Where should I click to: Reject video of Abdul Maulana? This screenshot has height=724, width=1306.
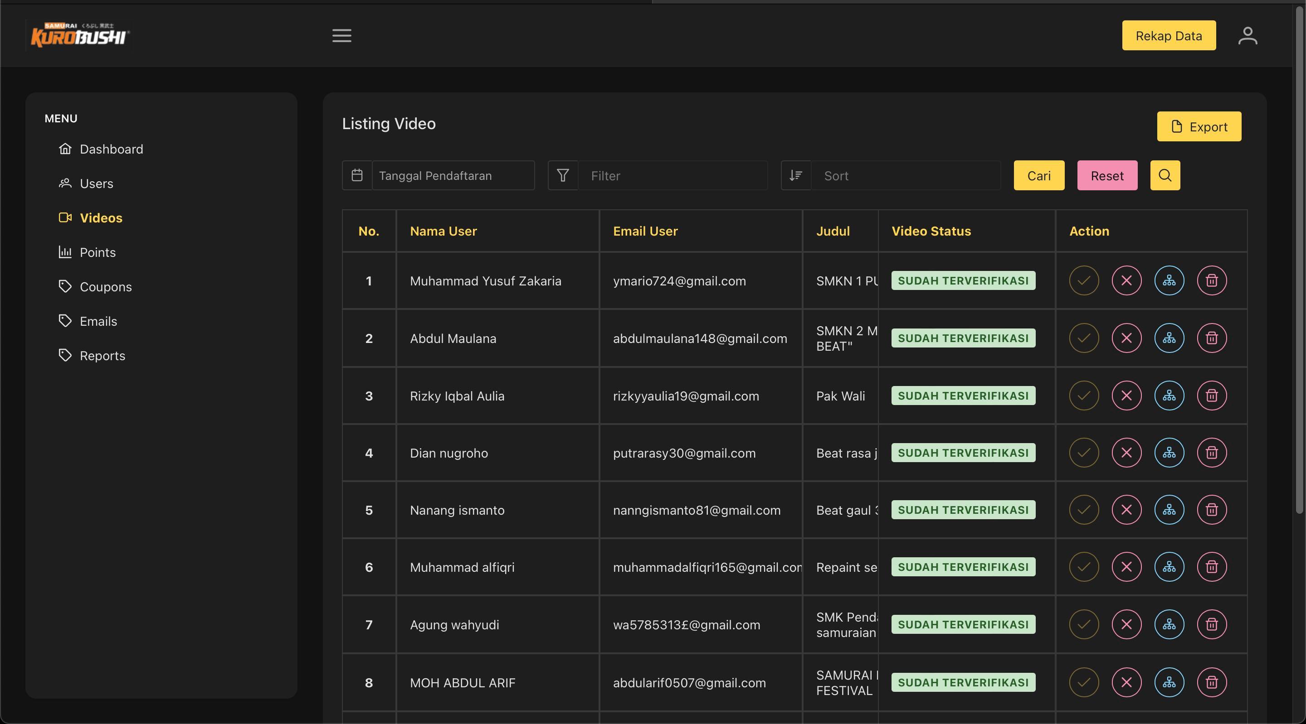[x=1126, y=338]
